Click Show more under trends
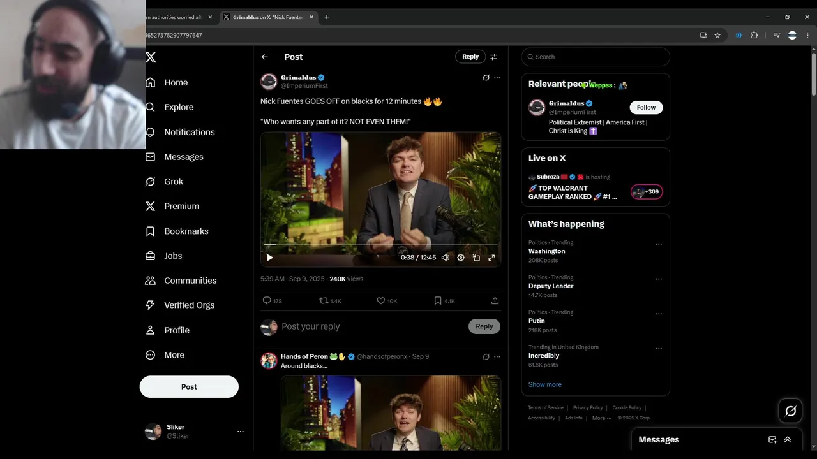The image size is (817, 459). [545, 384]
